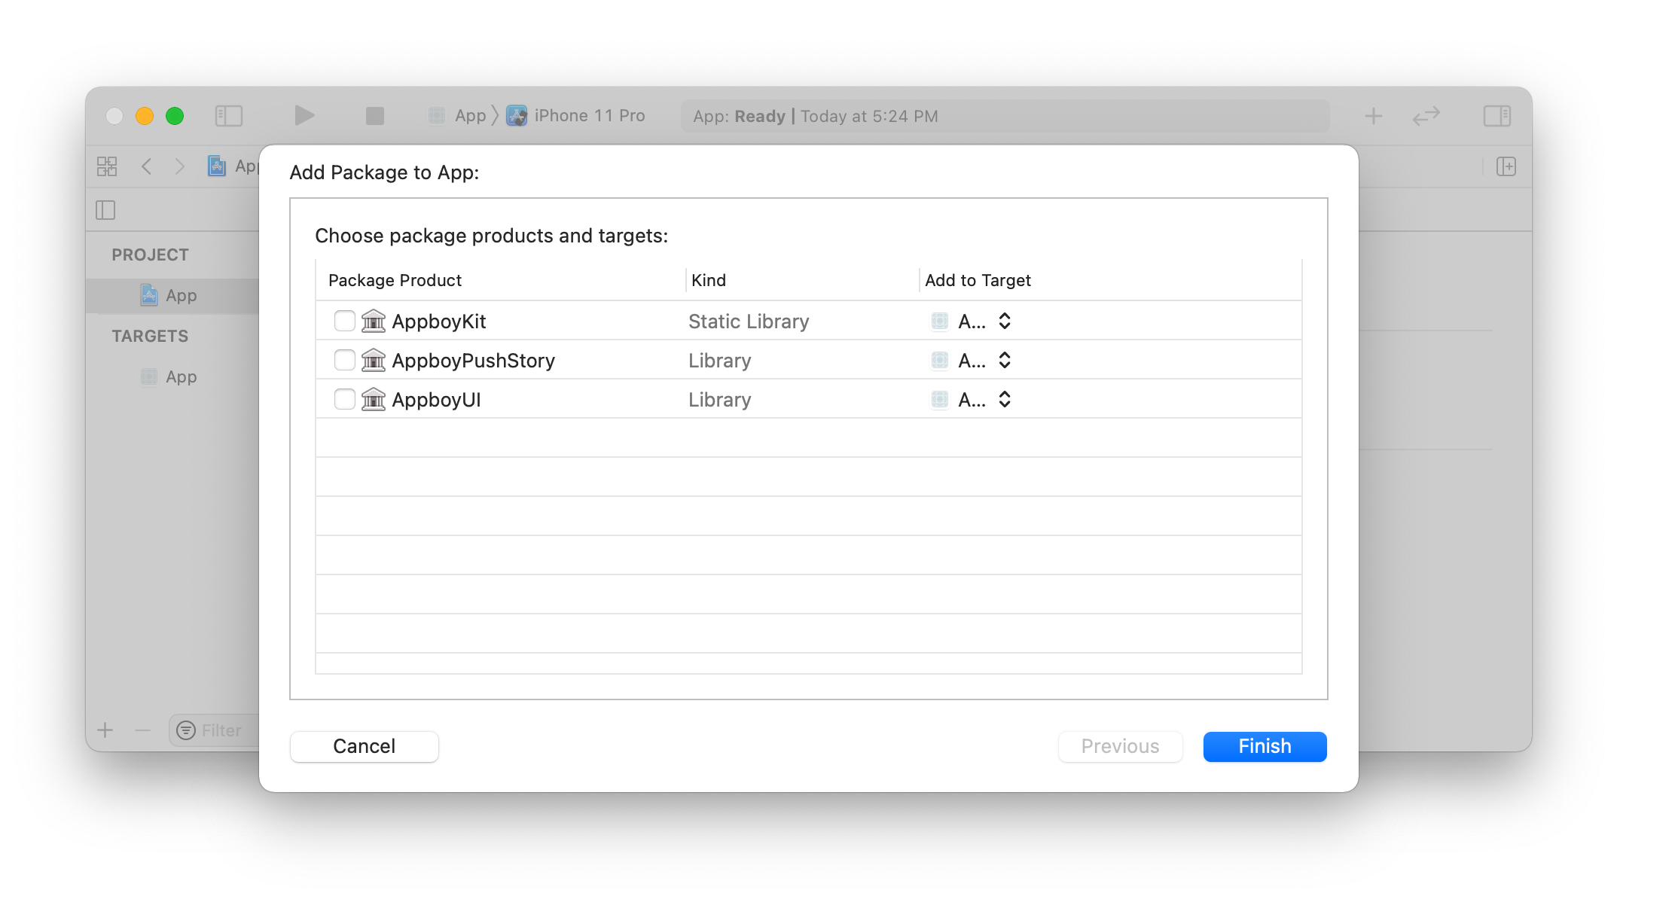Viewport: 1678px width, 899px height.
Task: Click the Run play button
Action: click(304, 116)
